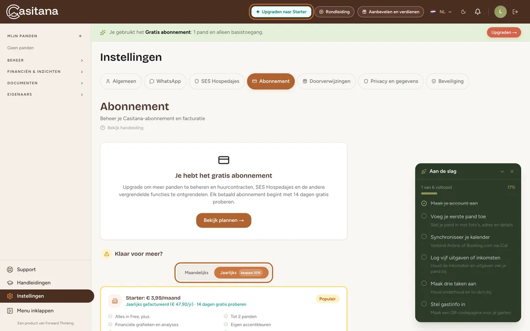This screenshot has width=530, height=331.
Task: Open the Algemeen settings tab
Action: [121, 81]
